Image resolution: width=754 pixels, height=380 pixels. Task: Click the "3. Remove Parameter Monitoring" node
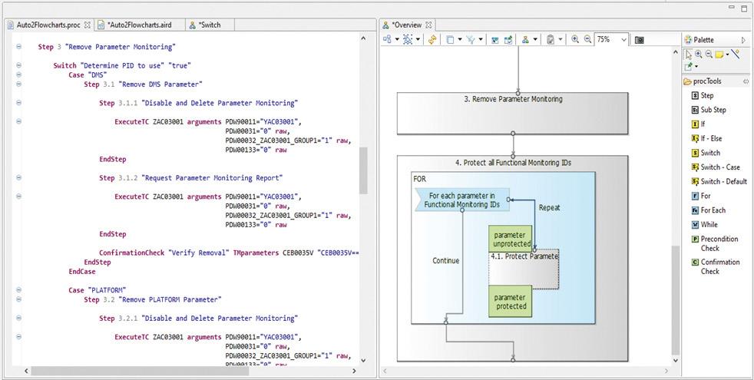513,112
